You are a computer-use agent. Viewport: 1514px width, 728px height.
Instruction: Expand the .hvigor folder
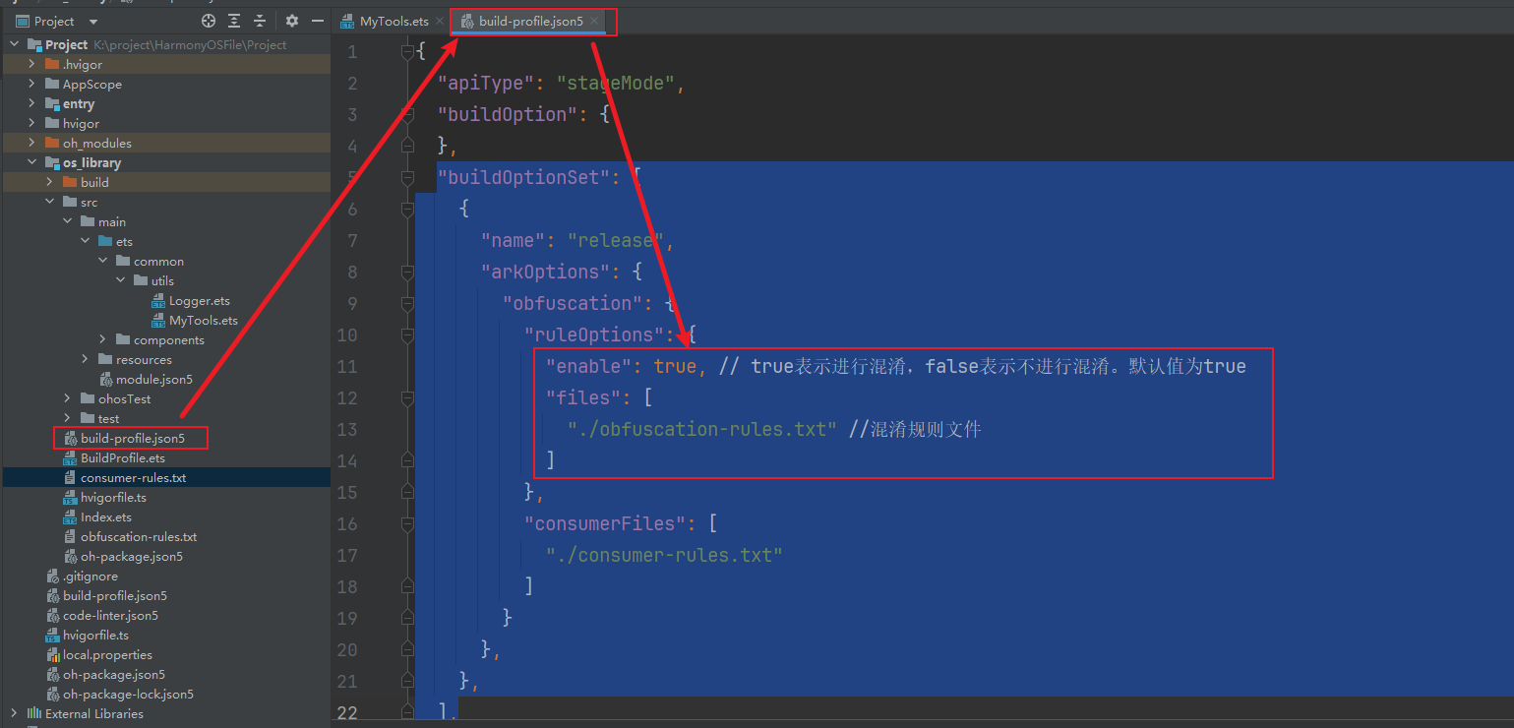(32, 64)
